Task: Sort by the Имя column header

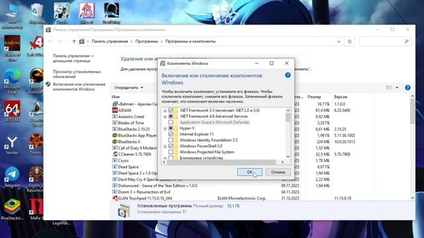Action: pyautogui.click(x=116, y=97)
